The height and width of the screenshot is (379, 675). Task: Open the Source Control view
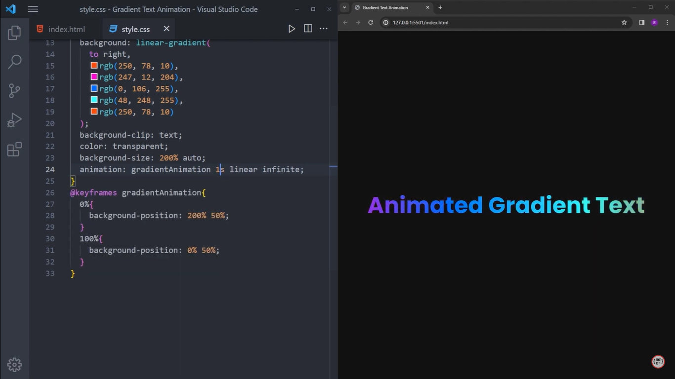14,90
